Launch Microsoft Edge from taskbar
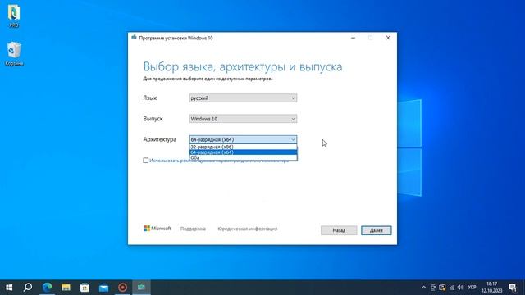Image resolution: width=525 pixels, height=295 pixels. tap(48, 288)
